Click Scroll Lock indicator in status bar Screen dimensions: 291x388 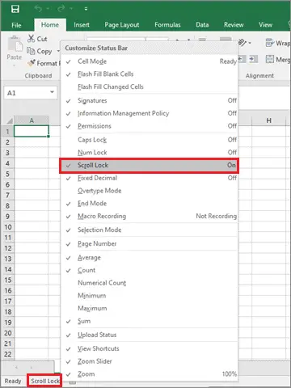[x=44, y=381]
